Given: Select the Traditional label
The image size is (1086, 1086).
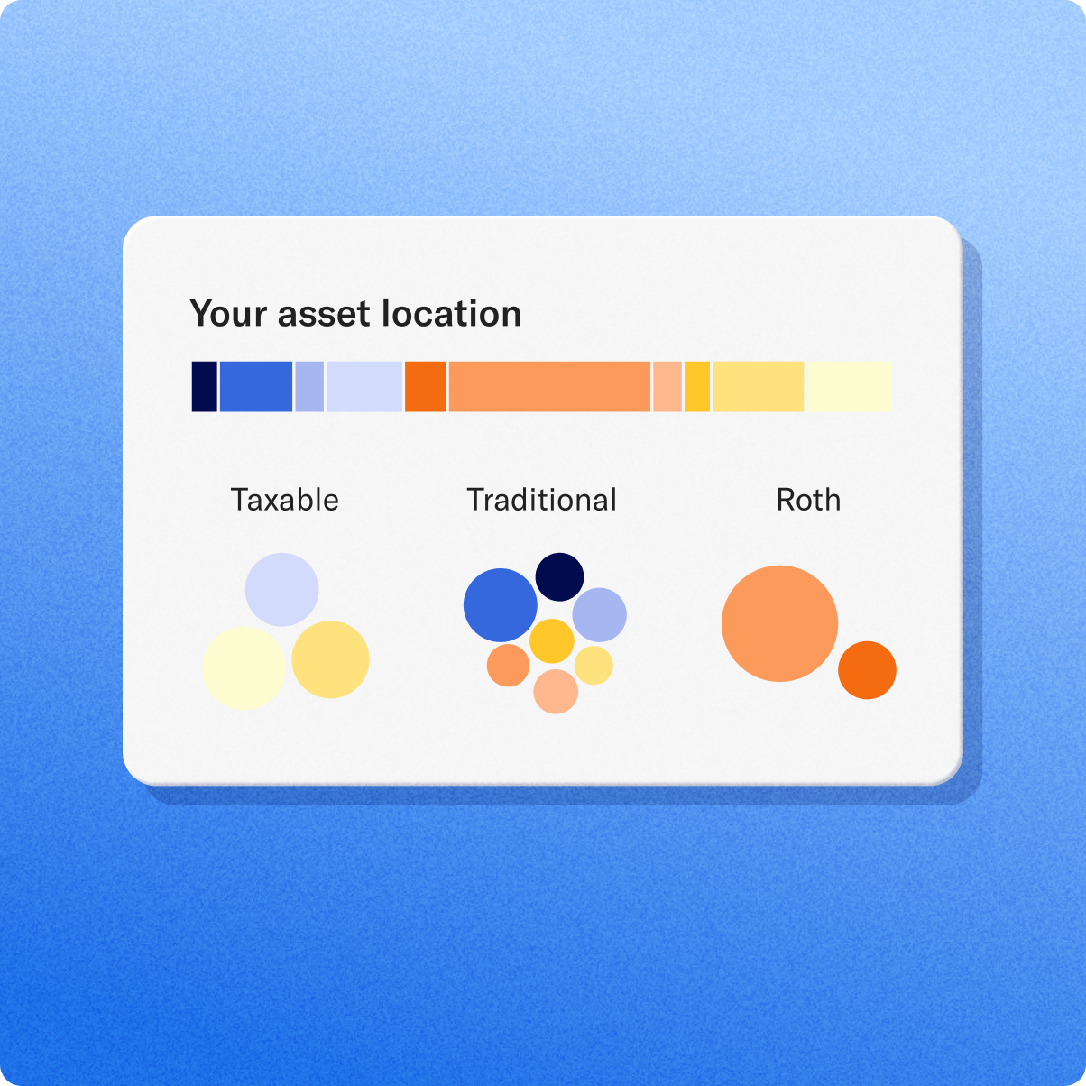Looking at the screenshot, I should [x=542, y=500].
